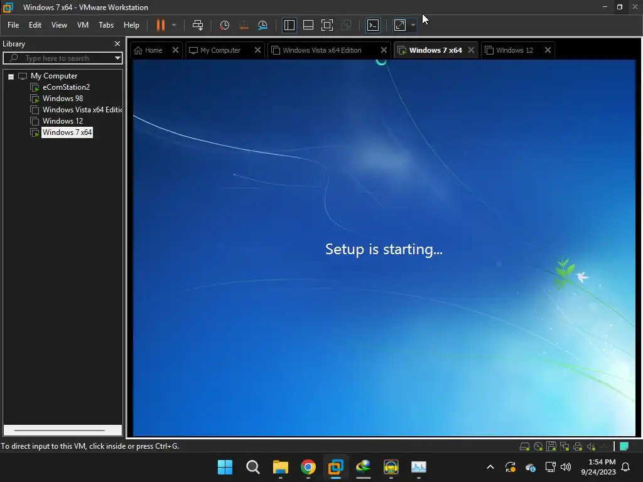Click the VMware logo in the title bar
This screenshot has height=482, width=643.
(8, 8)
